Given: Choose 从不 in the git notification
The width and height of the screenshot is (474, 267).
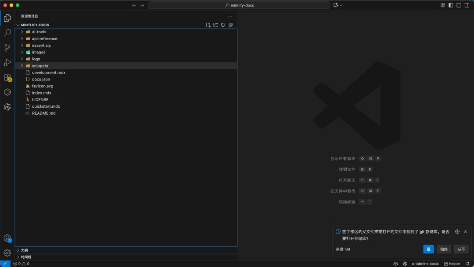Looking at the screenshot, I should click(461, 249).
